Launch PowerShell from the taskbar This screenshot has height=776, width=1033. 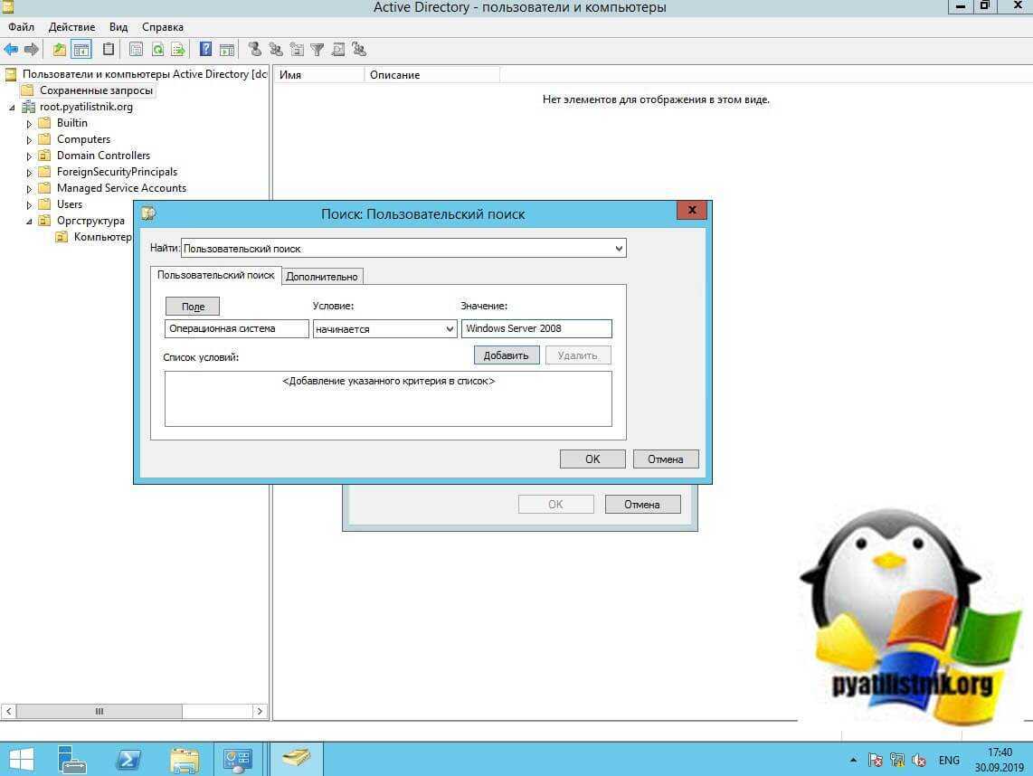(128, 758)
